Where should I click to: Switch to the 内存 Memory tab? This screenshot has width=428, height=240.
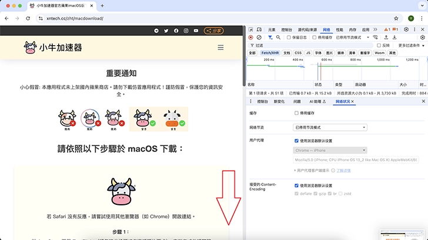(353, 30)
